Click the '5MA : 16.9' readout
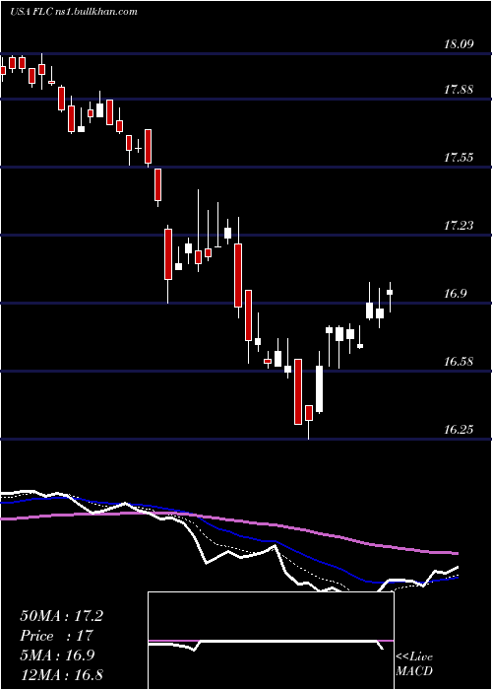The width and height of the screenshot is (492, 690). pos(57,655)
